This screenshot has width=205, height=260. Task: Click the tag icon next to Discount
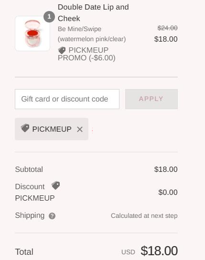(x=56, y=185)
